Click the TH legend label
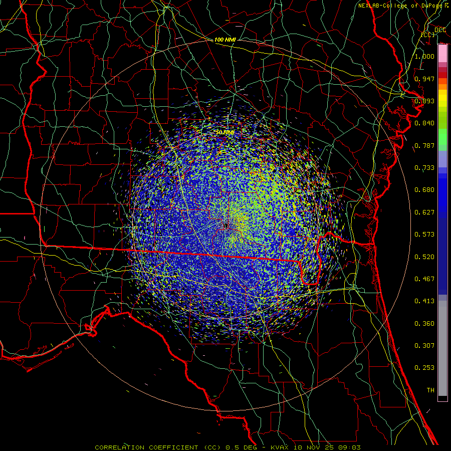451x451 pixels. coord(430,390)
